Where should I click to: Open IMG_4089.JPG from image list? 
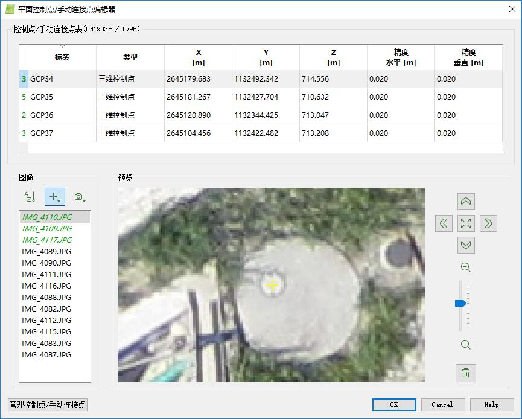(x=46, y=252)
